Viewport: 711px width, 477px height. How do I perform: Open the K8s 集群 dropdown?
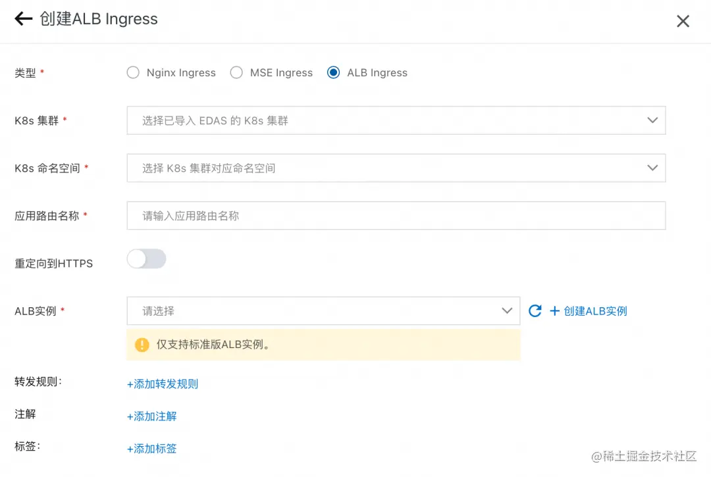pos(396,120)
